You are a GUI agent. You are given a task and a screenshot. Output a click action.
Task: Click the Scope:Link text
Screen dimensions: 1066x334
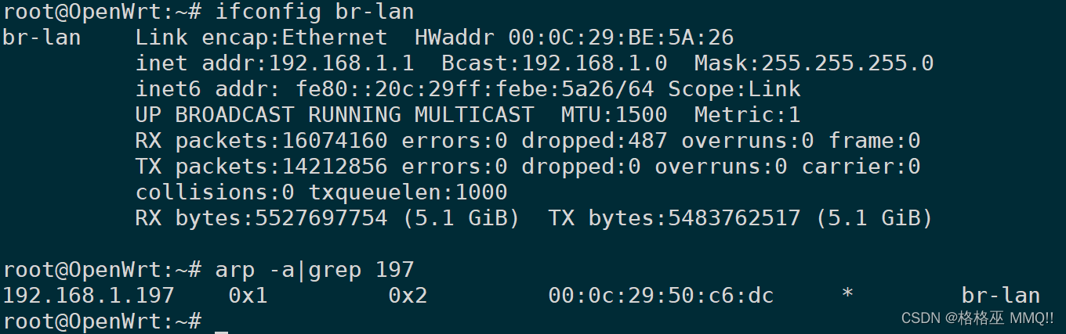pos(734,89)
